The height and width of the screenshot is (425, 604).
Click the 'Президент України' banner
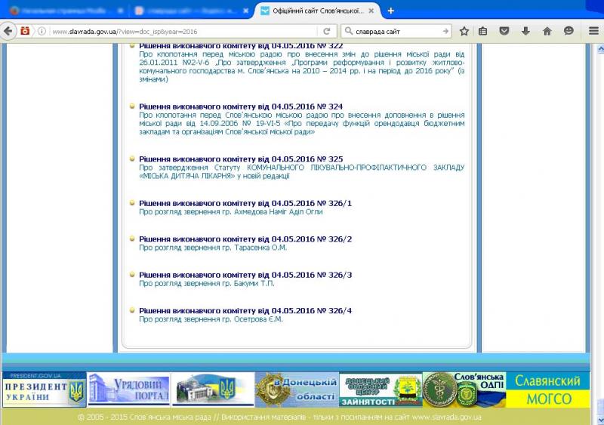[43, 390]
